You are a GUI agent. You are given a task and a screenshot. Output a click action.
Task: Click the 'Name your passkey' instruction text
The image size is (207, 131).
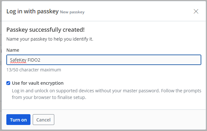50,39
